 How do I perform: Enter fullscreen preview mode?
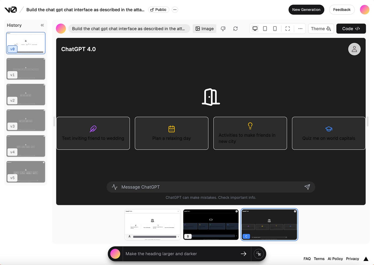[288, 29]
